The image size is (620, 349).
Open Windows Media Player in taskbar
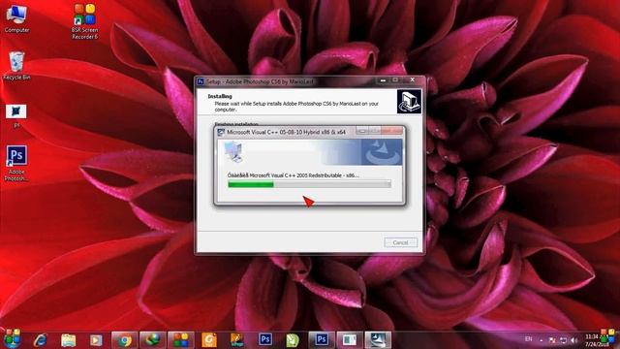tap(96, 340)
